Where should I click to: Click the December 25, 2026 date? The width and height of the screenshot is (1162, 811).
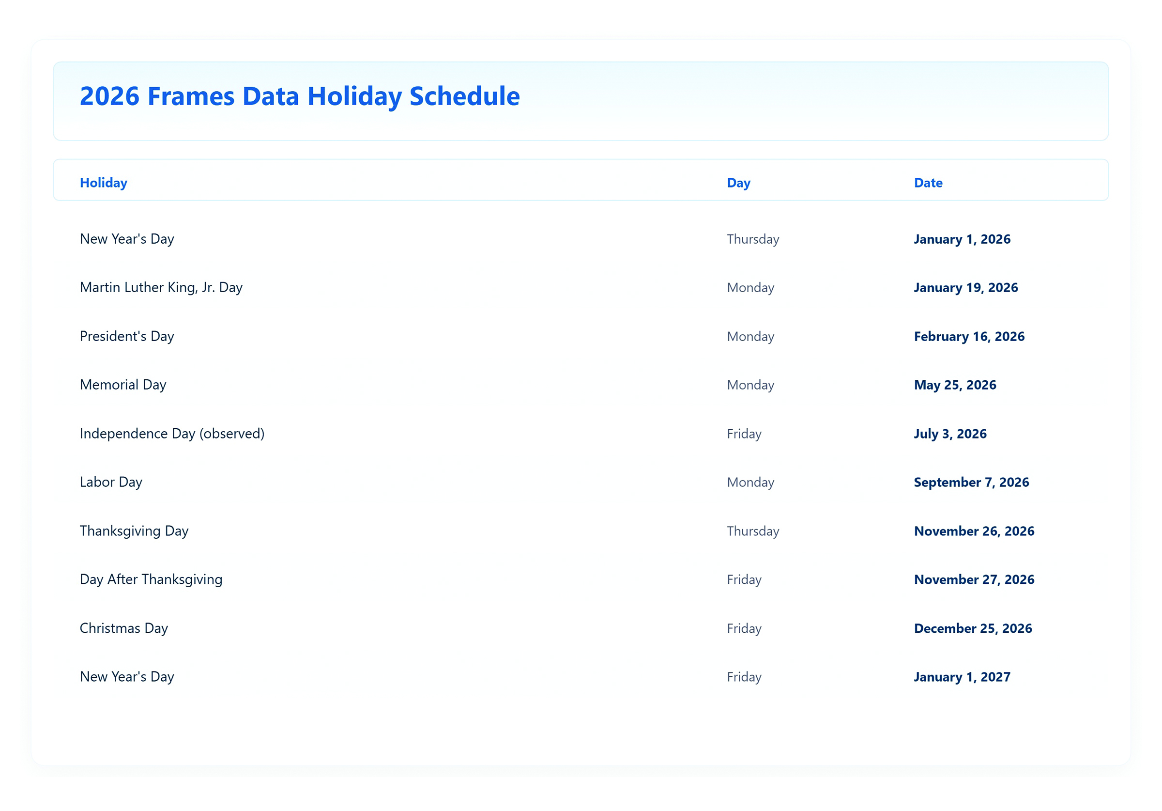pyautogui.click(x=973, y=628)
